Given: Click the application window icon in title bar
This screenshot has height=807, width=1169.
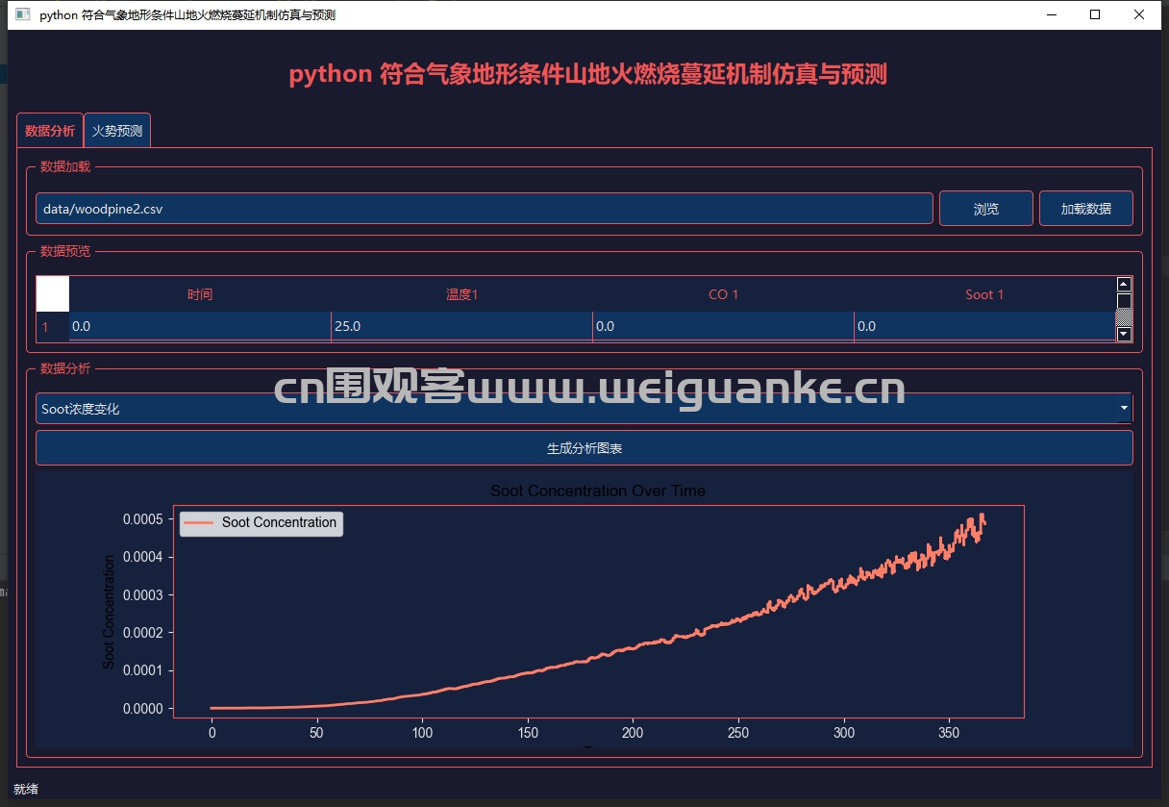Looking at the screenshot, I should pyautogui.click(x=23, y=15).
